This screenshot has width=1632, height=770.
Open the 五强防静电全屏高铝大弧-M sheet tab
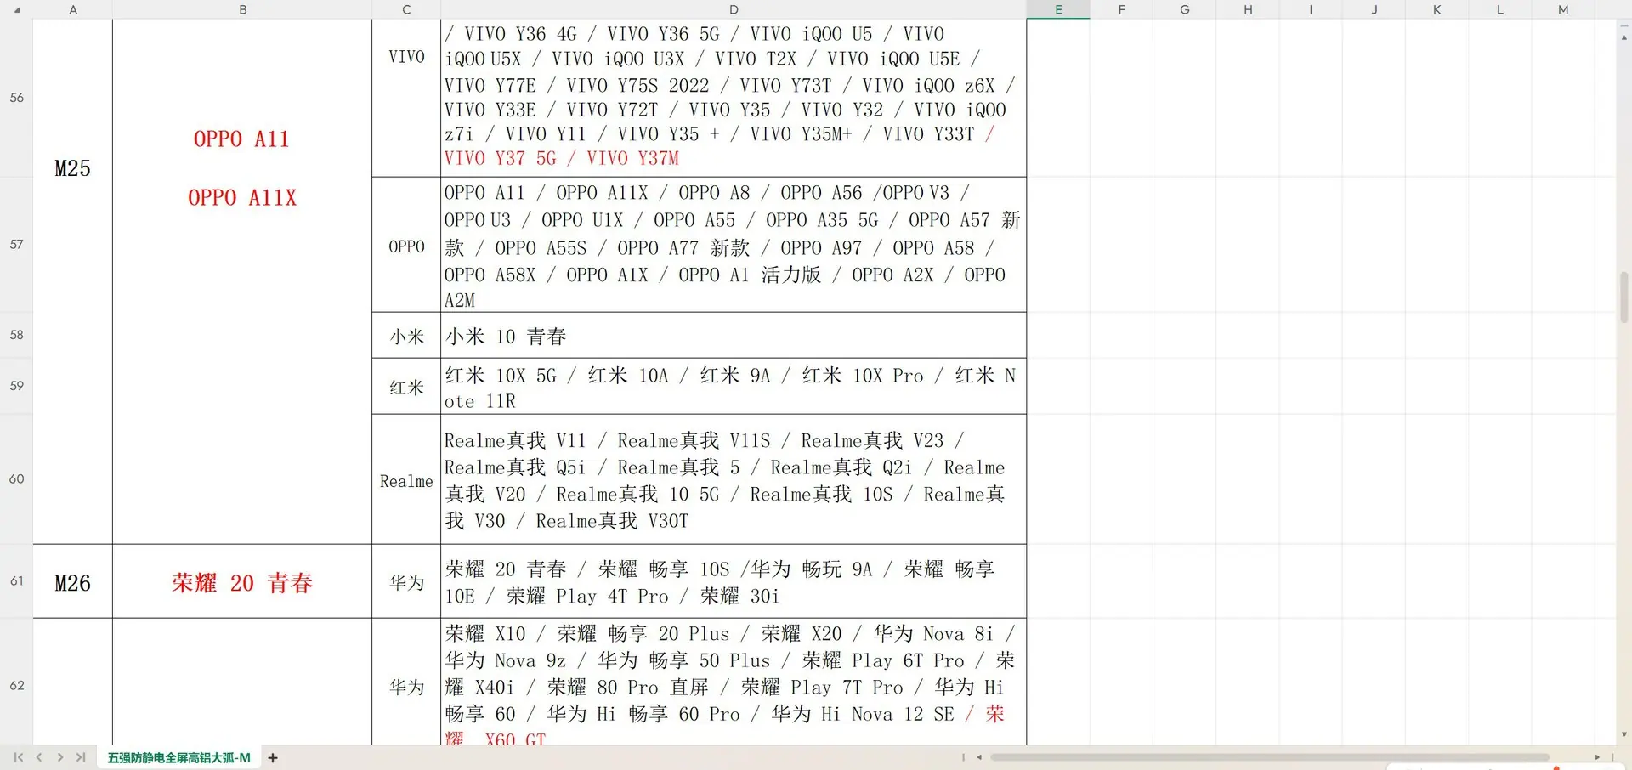click(178, 757)
